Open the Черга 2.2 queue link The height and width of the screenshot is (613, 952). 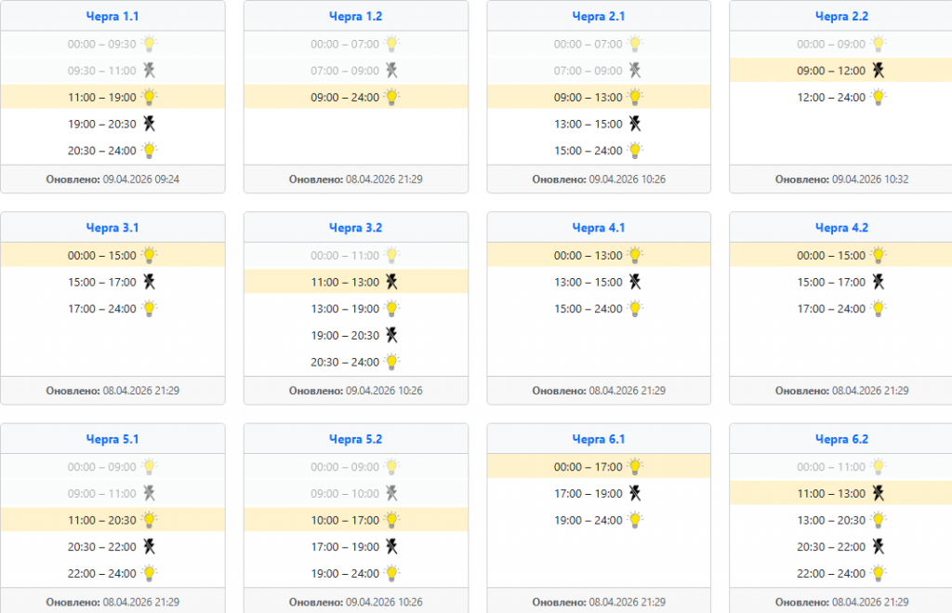(841, 17)
